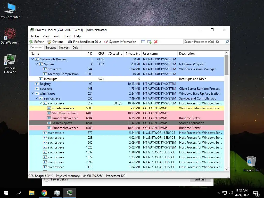Screen dimensions: 264x198
Task: Open My Computer desktop icon
Action: [10, 11]
